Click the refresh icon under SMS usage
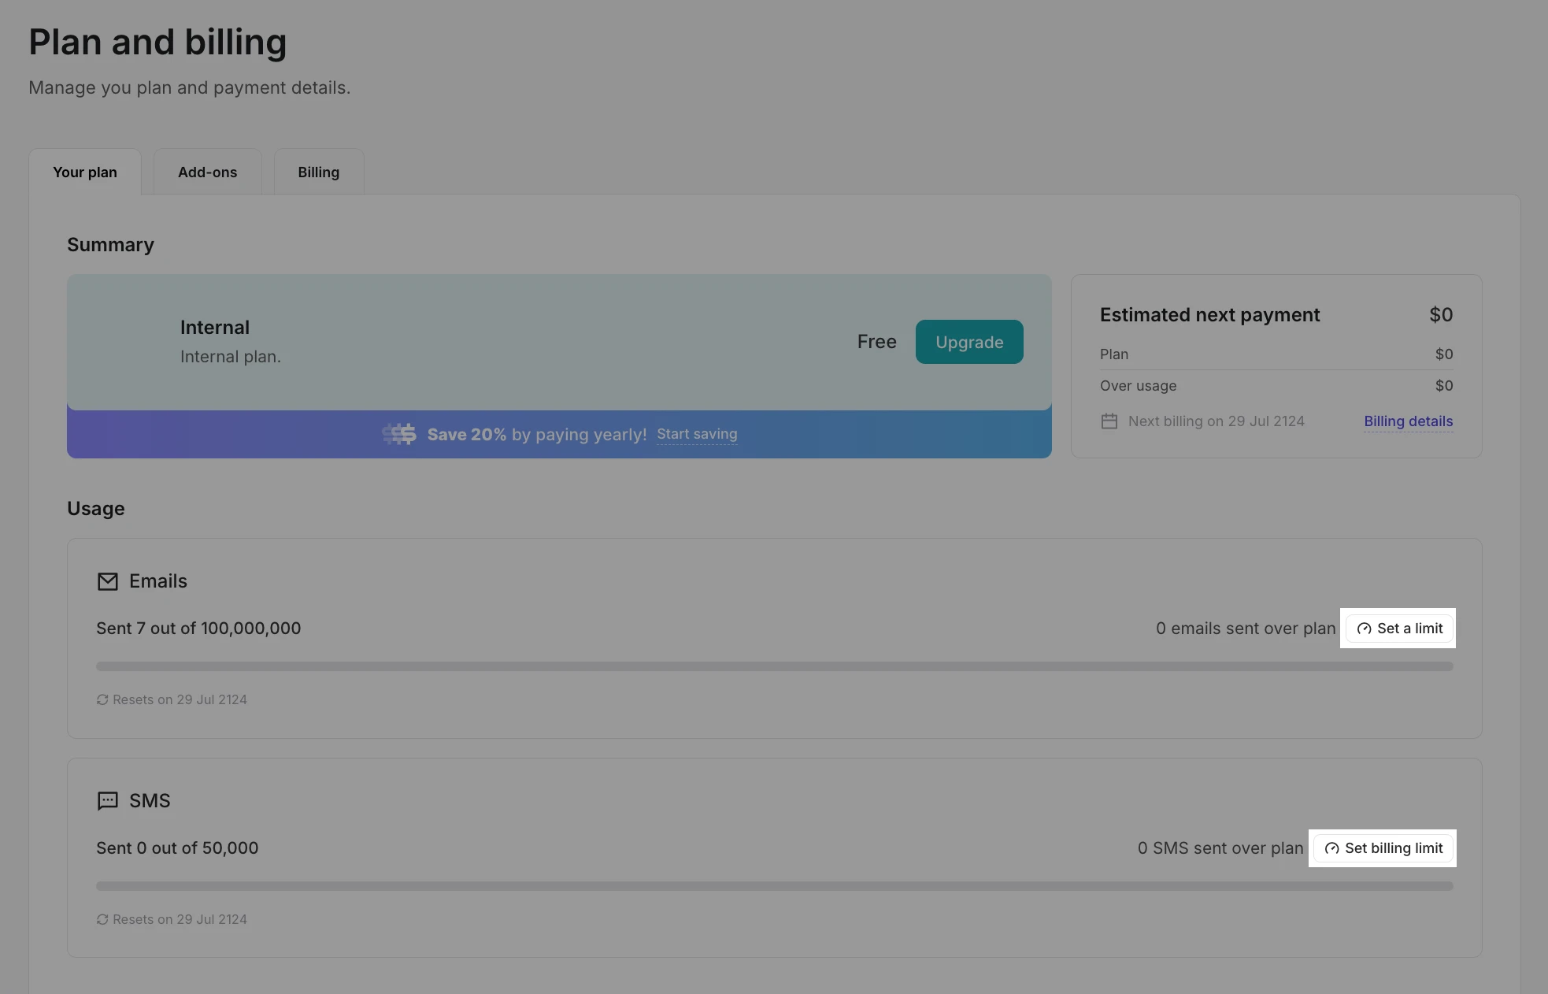This screenshot has width=1548, height=994. pos(102,919)
